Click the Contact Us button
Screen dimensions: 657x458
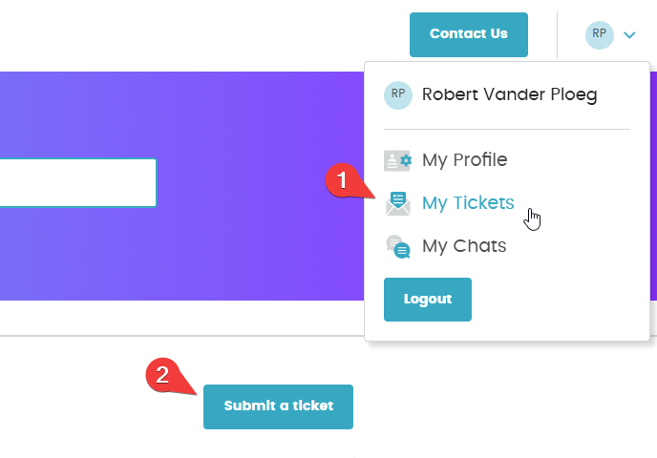[469, 34]
